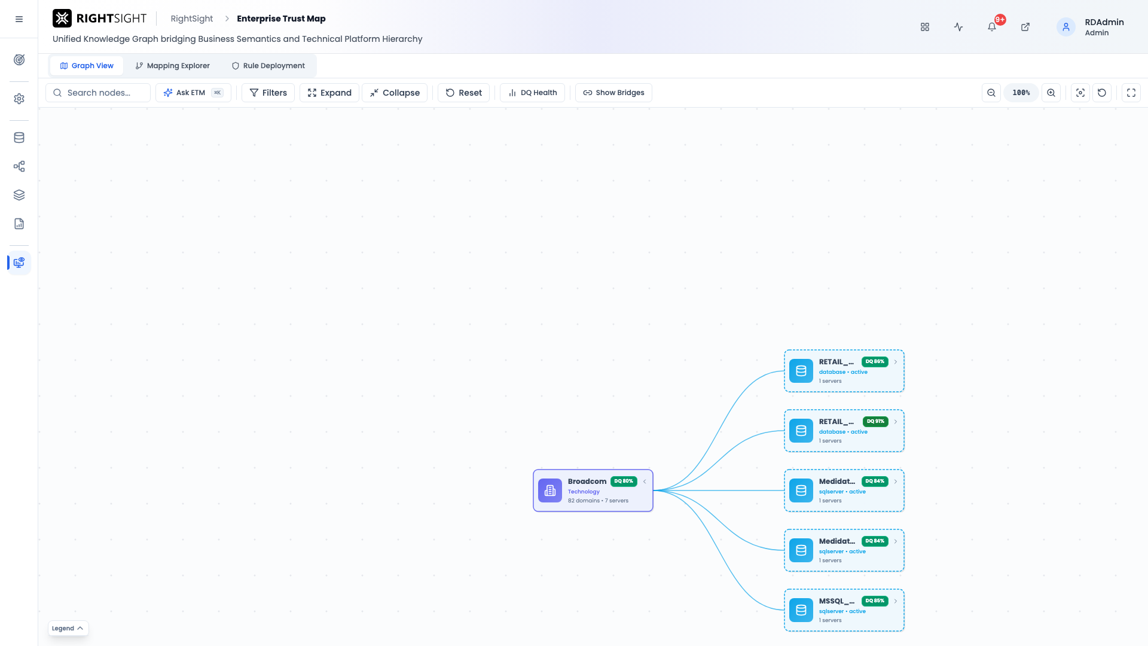Open the database icon in the sidebar

click(x=19, y=138)
